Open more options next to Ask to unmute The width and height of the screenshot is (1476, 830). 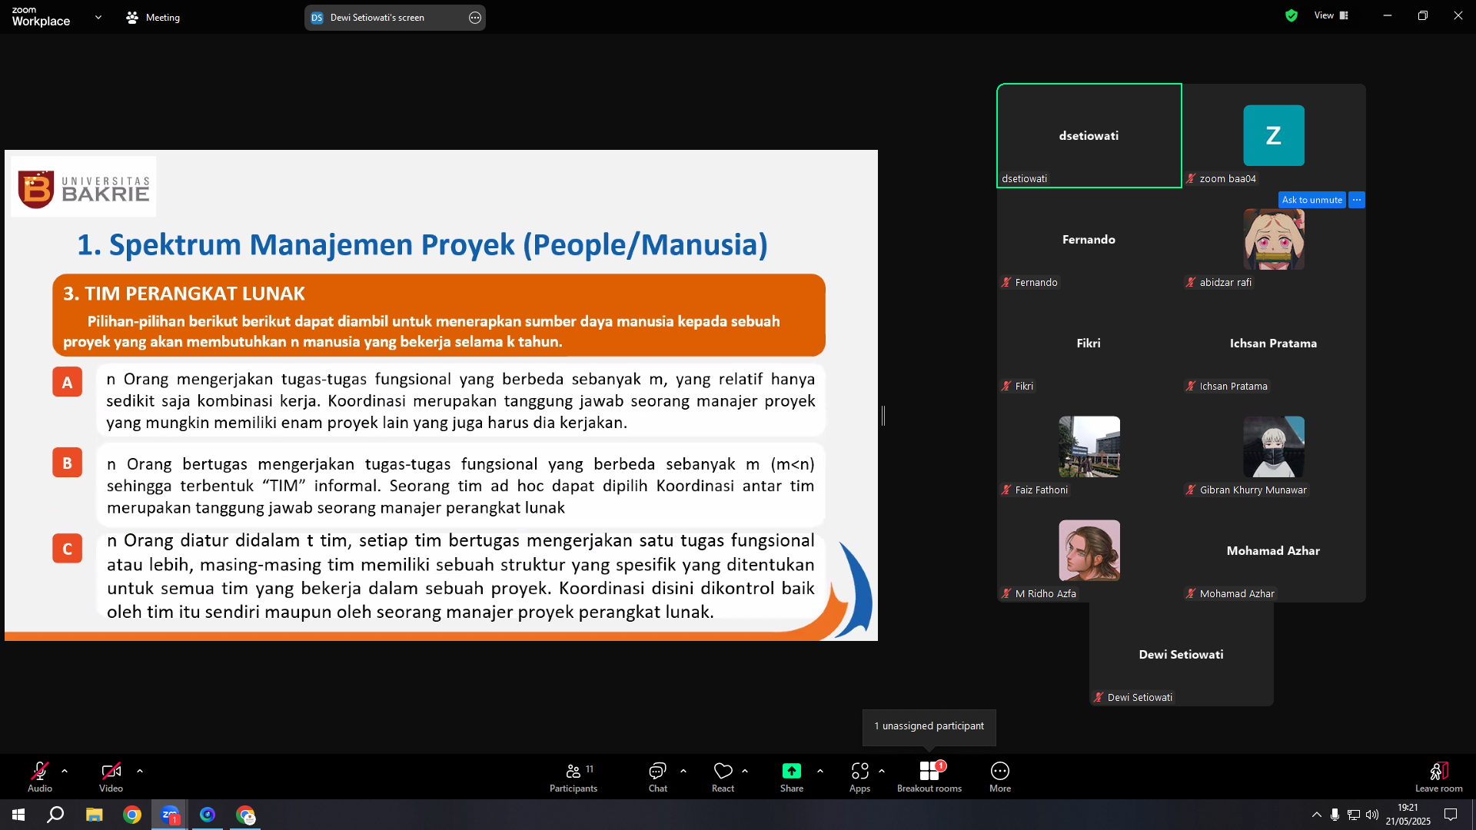(x=1357, y=200)
